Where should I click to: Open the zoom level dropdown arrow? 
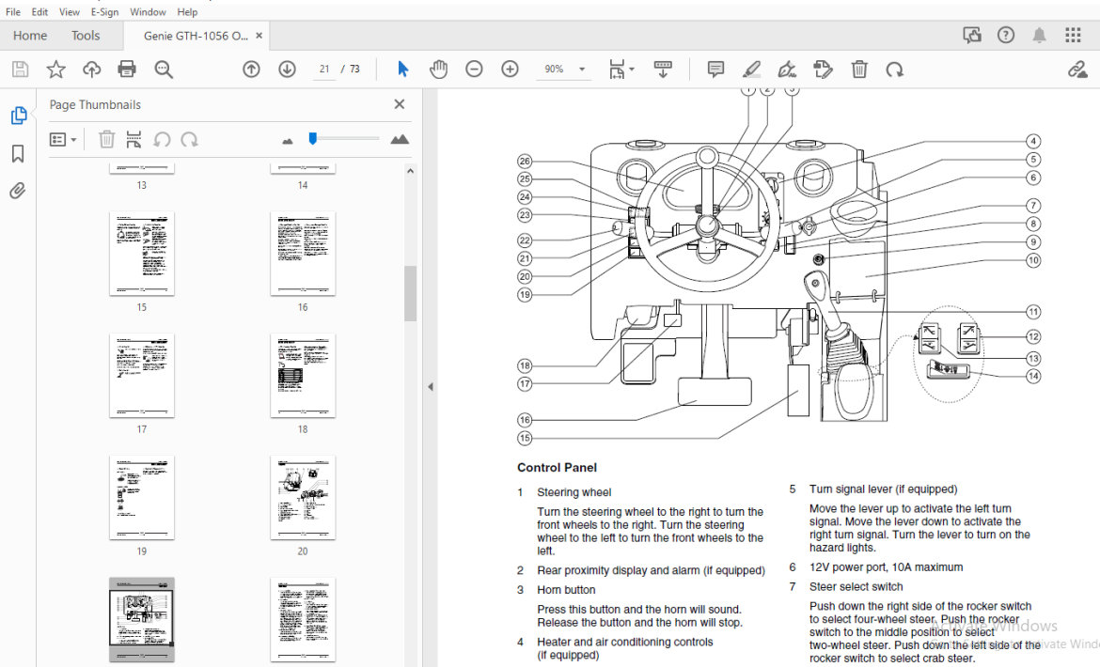(582, 69)
